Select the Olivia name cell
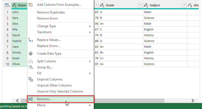 [19, 64]
